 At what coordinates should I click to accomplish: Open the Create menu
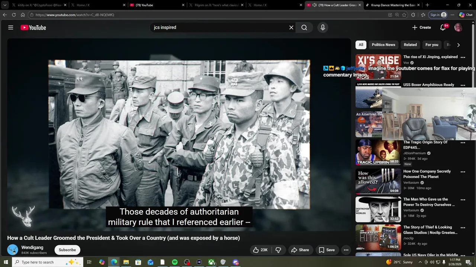click(421, 27)
